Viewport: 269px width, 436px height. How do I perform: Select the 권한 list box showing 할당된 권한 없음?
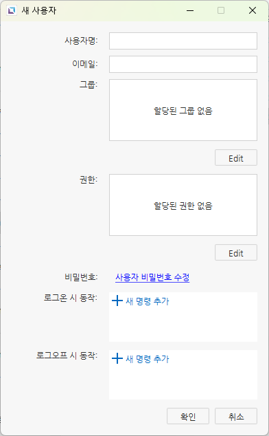pos(183,205)
